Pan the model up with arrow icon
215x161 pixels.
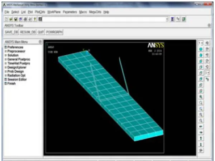point(201,138)
